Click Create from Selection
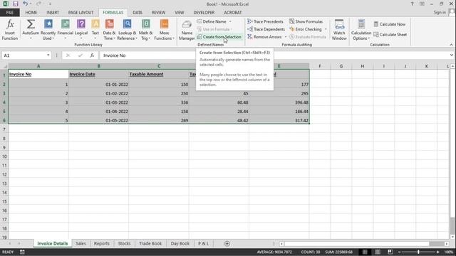 (219, 37)
